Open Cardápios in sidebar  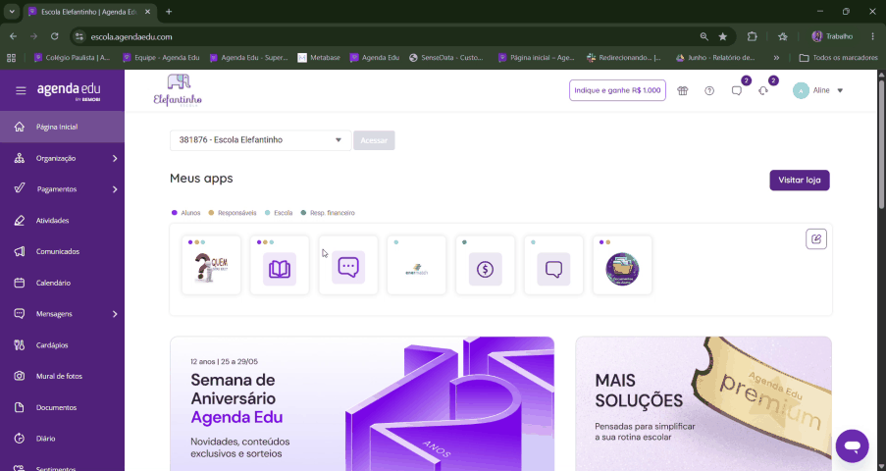(x=62, y=345)
